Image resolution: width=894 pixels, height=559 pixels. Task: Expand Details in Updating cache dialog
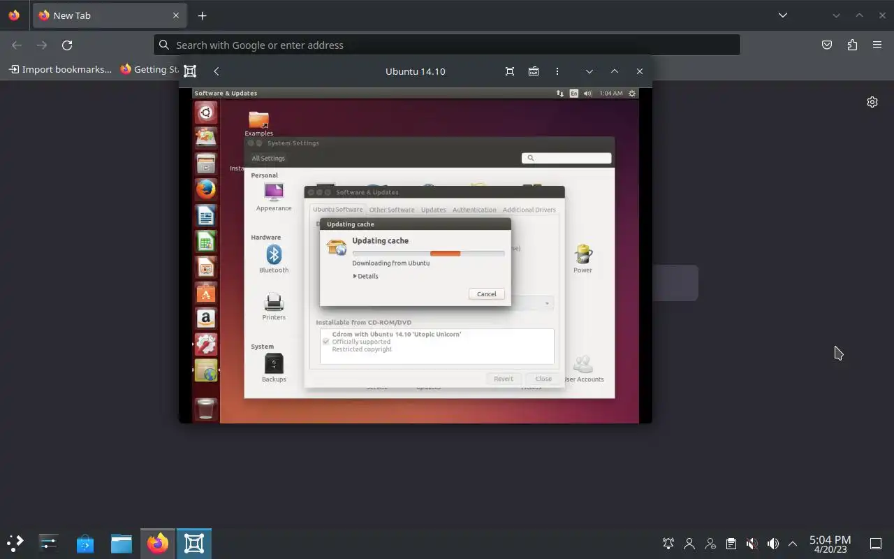point(366,276)
